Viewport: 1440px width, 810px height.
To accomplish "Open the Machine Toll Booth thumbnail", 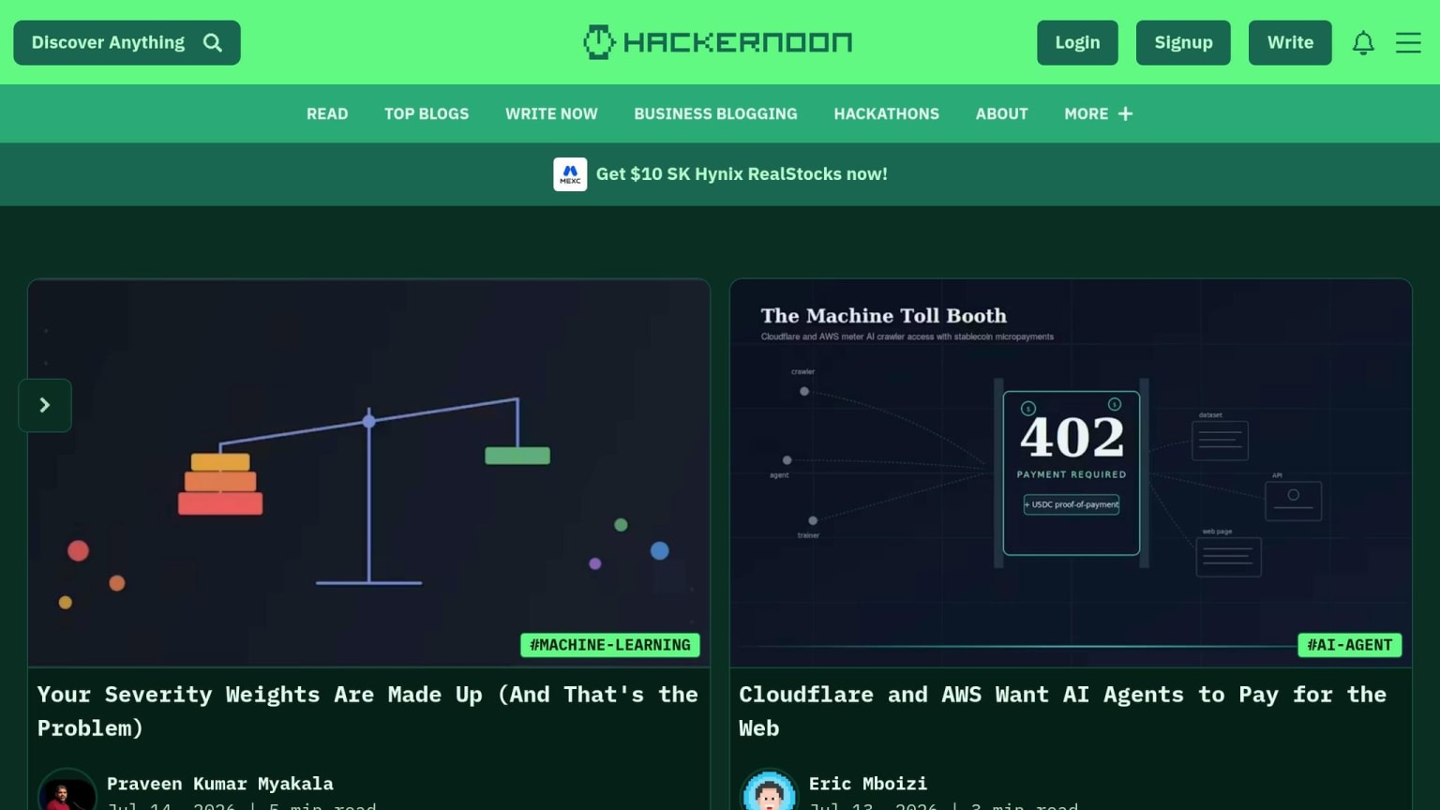I will coord(1071,472).
